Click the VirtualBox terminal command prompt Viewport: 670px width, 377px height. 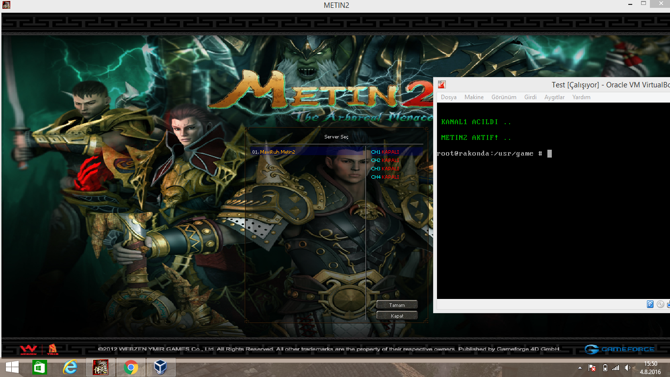pyautogui.click(x=494, y=154)
